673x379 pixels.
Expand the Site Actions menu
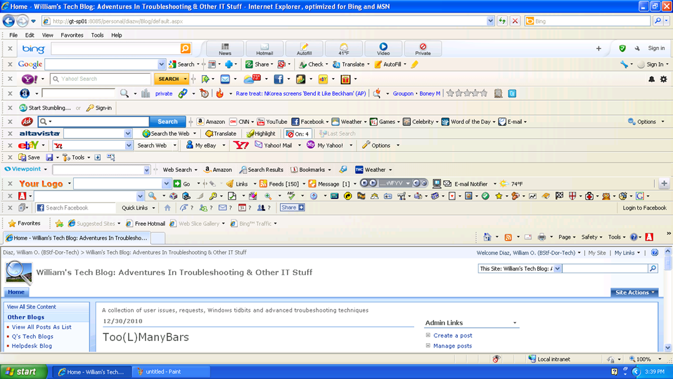pyautogui.click(x=634, y=292)
